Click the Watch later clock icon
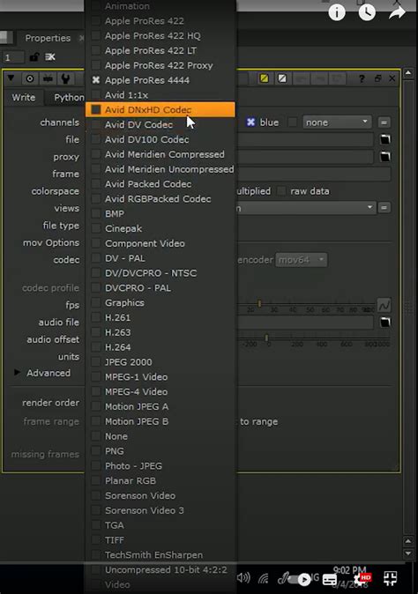The height and width of the screenshot is (594, 418). pos(367,13)
